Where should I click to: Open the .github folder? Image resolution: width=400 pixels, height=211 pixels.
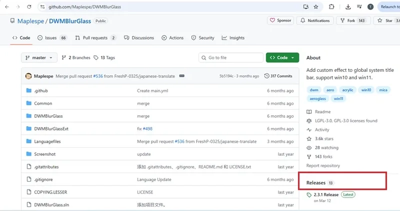(x=40, y=91)
